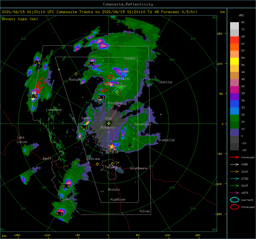Select the yellow diamond marker below RedDeer
Image resolution: width=256 pixels, height=239 pixels.
pyautogui.click(x=117, y=92)
